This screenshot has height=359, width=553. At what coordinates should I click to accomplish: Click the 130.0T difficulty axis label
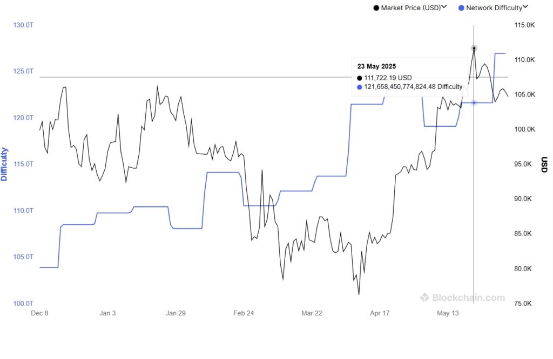(x=22, y=25)
